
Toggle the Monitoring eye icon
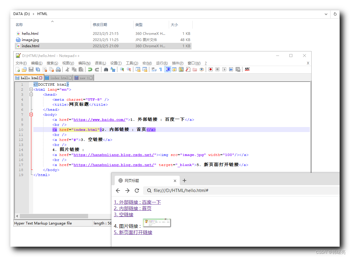[x=202, y=70]
